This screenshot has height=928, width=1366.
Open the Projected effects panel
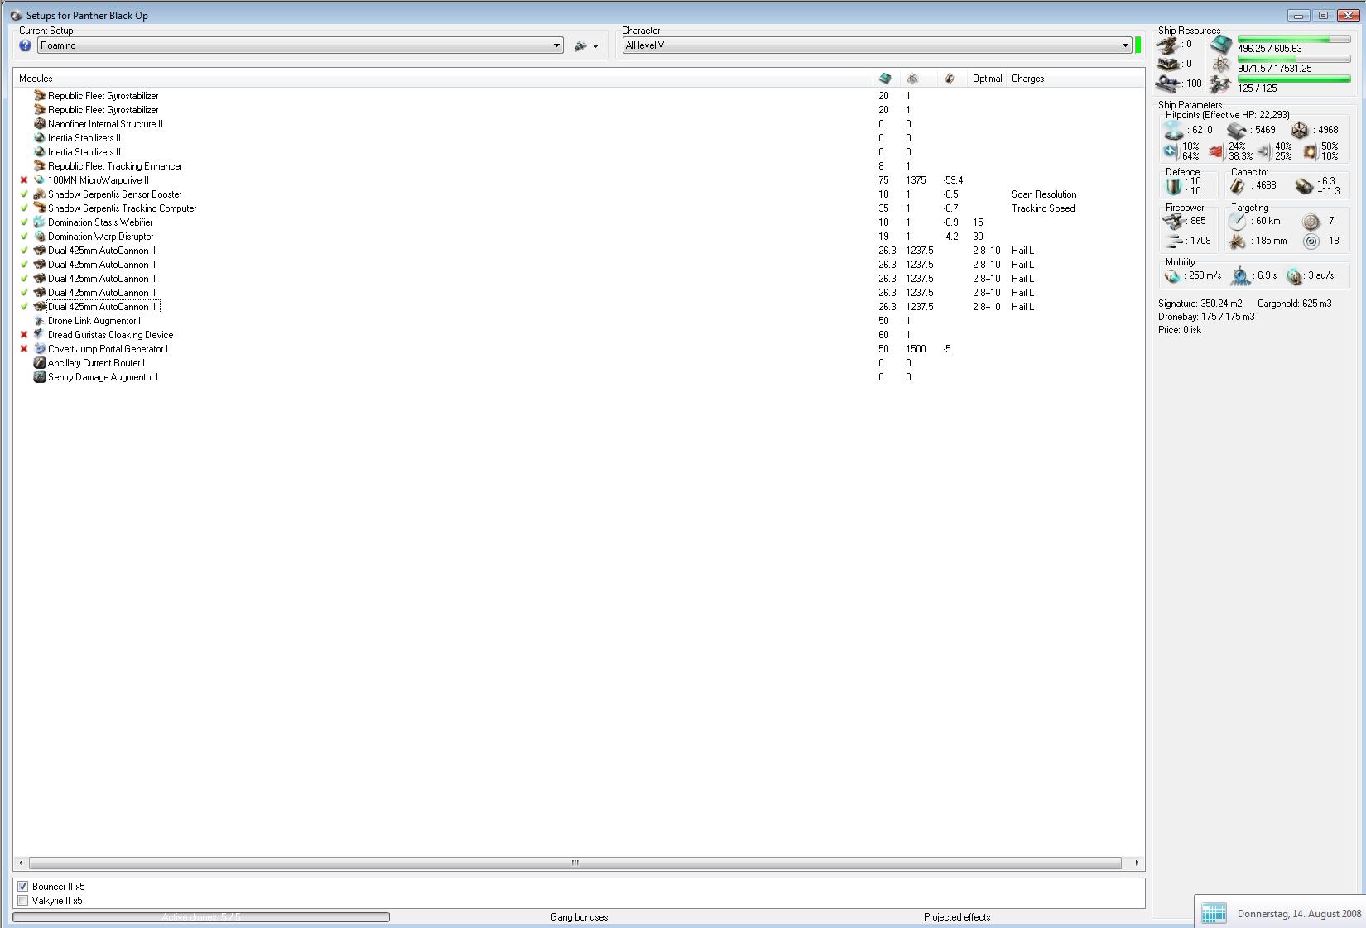point(957,917)
